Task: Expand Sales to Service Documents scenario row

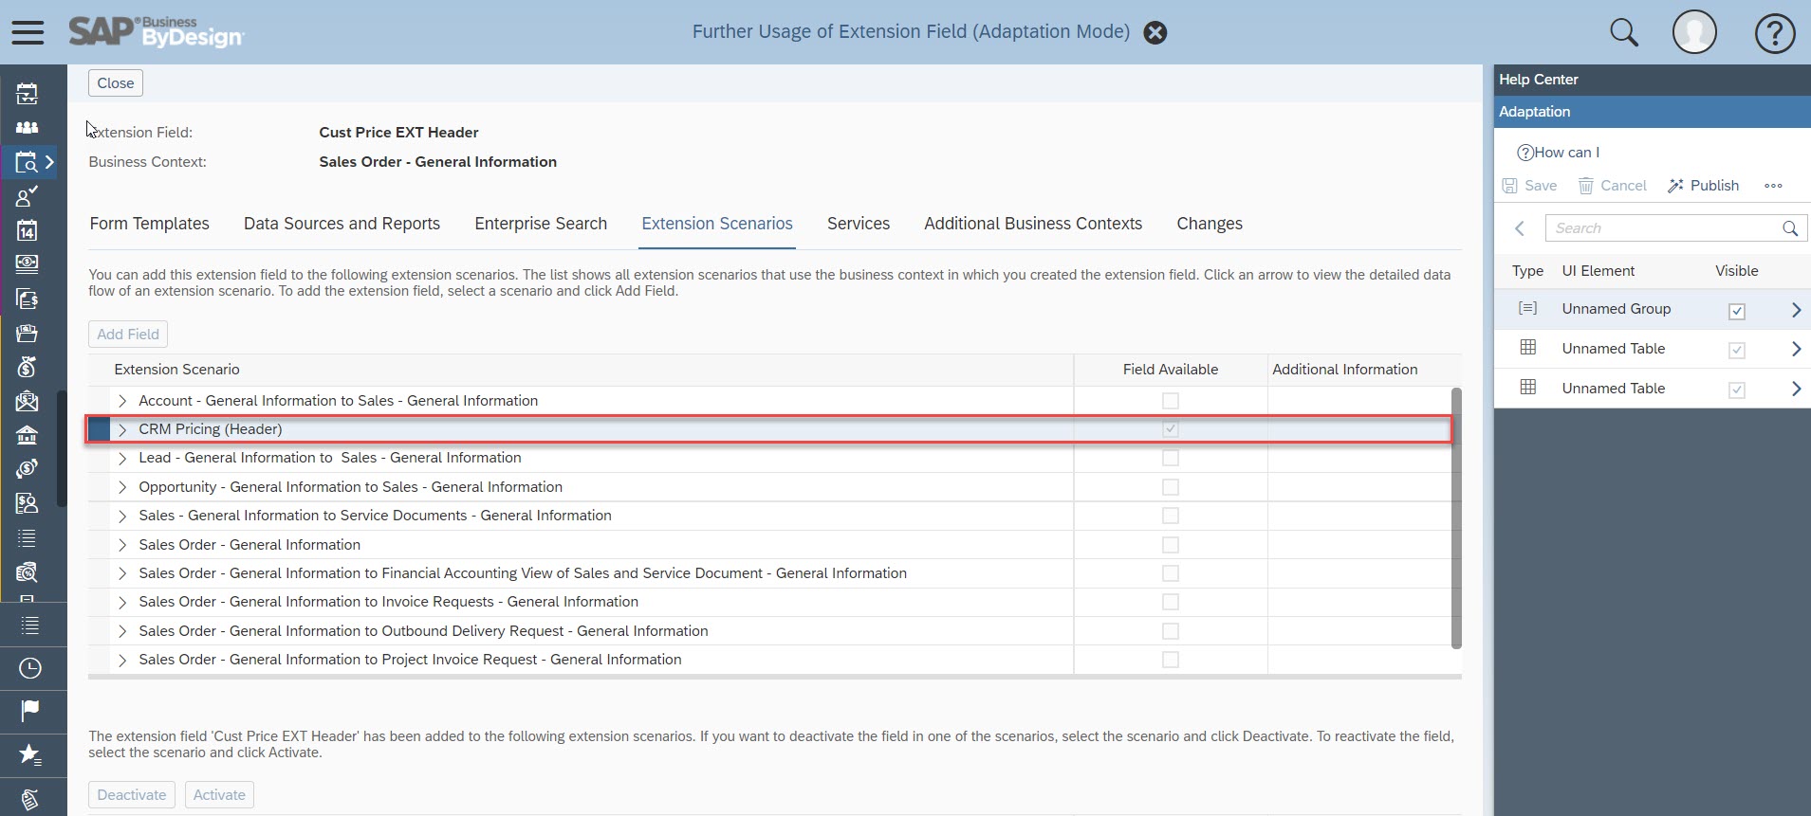Action: (122, 516)
